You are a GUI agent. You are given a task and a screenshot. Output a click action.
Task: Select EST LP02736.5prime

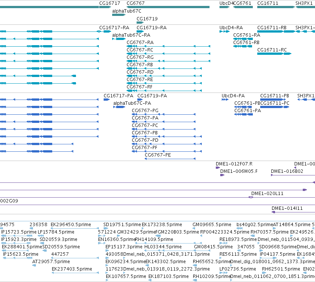[x=224, y=273]
